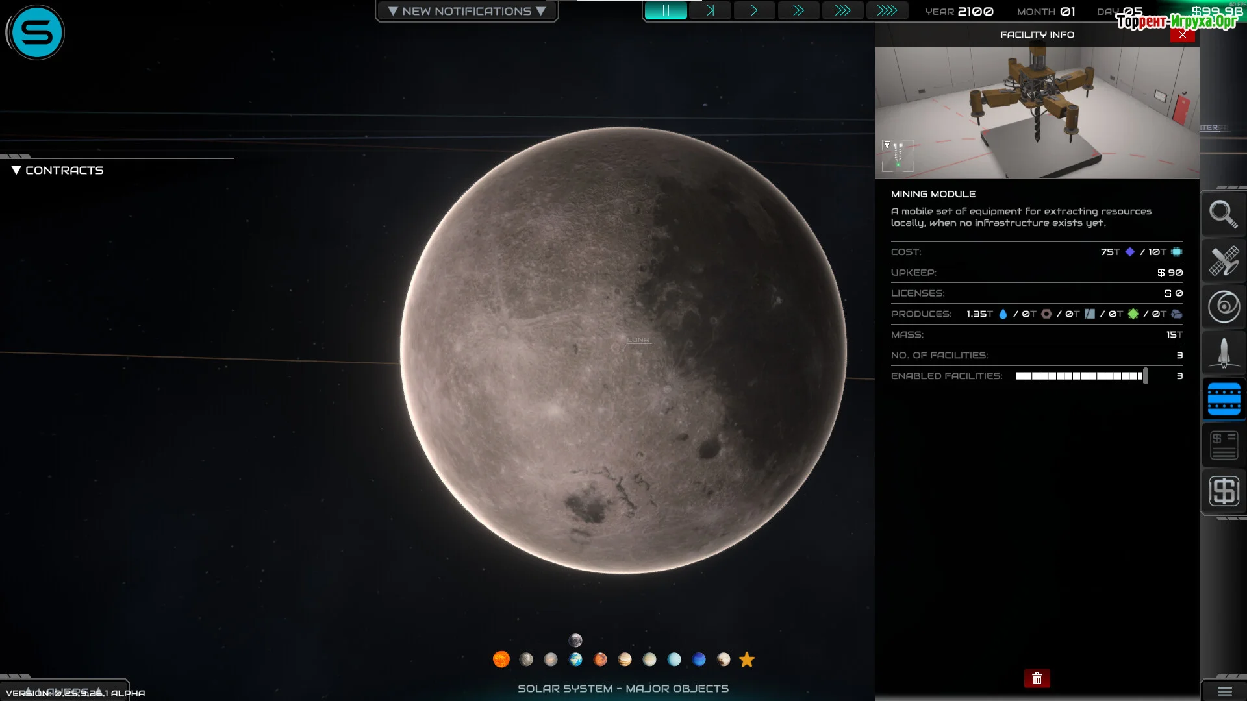Toggle the blue facilities panel button
The height and width of the screenshot is (701, 1247).
[1224, 399]
